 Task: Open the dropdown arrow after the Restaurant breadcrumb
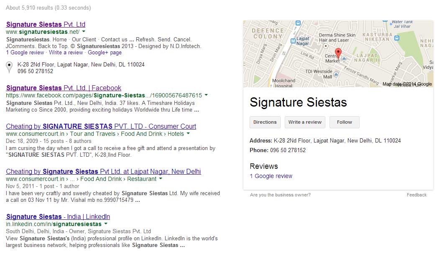pos(161,179)
